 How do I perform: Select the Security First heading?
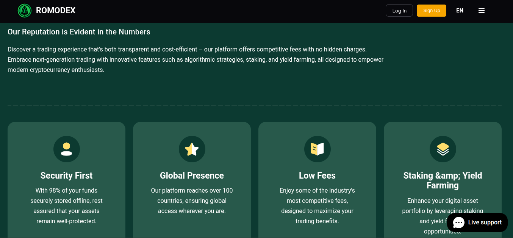pyautogui.click(x=67, y=176)
